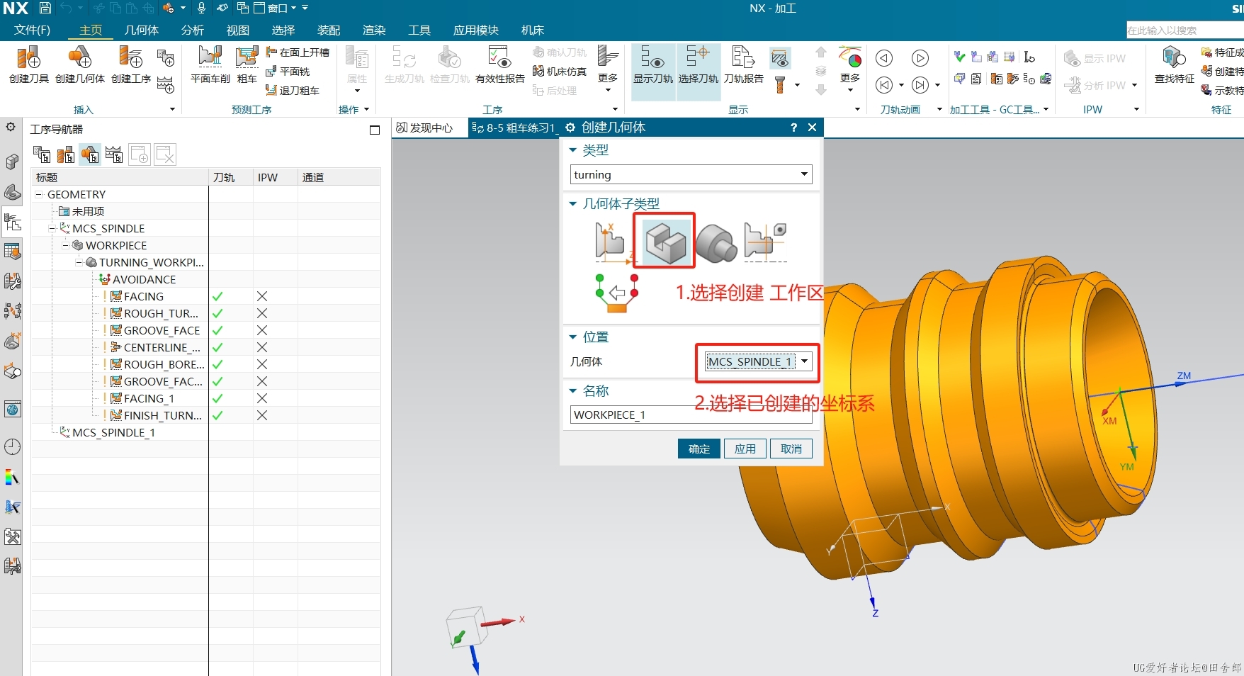This screenshot has height=676, width=1244.
Task: Switch navigator to Program Order view
Action: (x=42, y=154)
